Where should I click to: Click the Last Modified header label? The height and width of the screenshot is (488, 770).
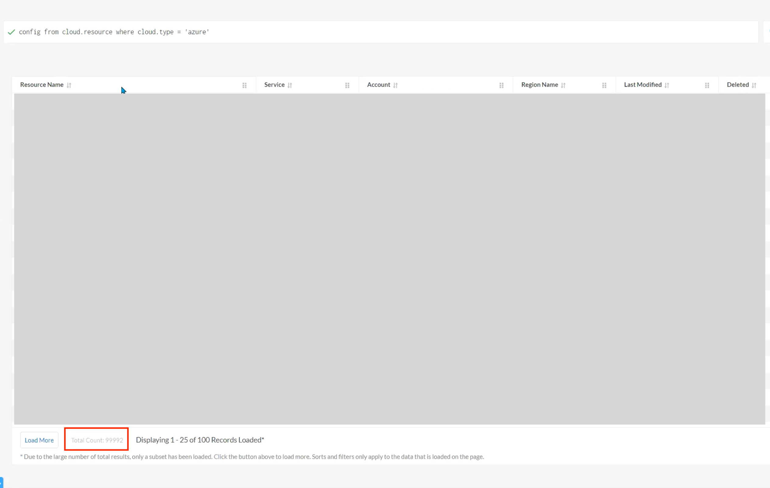(643, 85)
